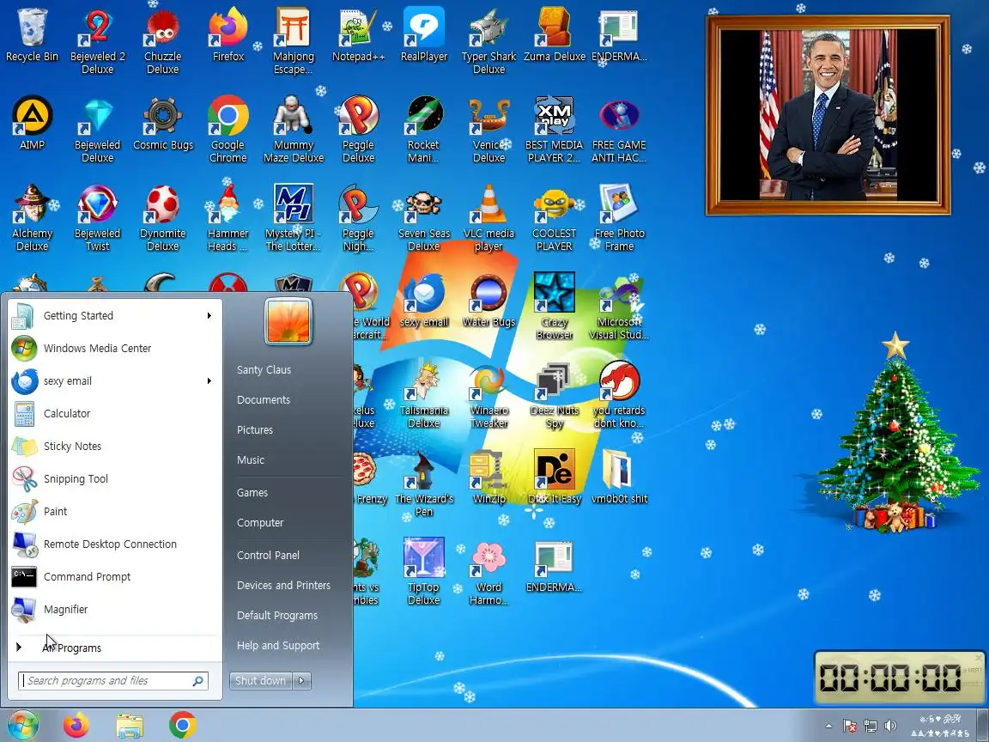Launch Bejeweled 2 Deluxe desktop shortcut

(x=97, y=41)
